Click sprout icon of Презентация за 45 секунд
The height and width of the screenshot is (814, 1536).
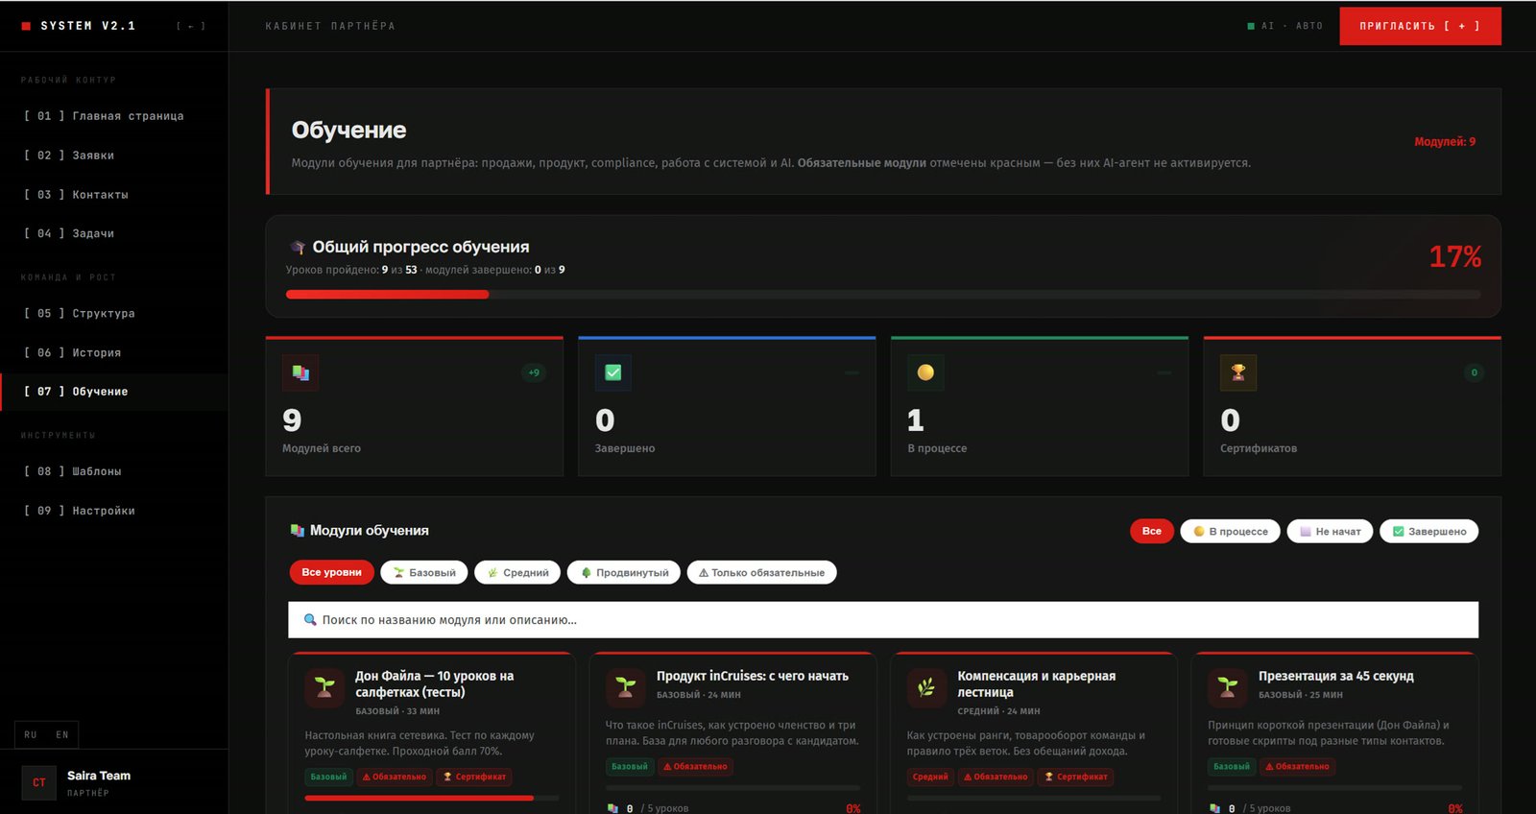(x=1228, y=687)
